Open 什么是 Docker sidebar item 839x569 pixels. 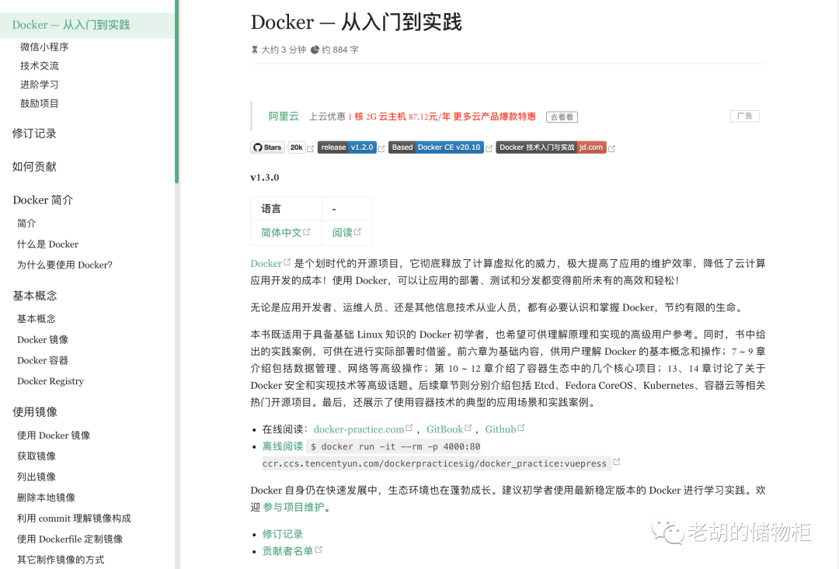tap(47, 245)
